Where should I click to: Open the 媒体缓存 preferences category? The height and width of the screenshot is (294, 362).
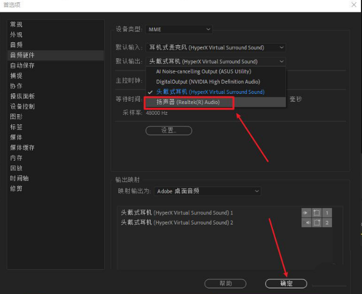pyautogui.click(x=56, y=148)
